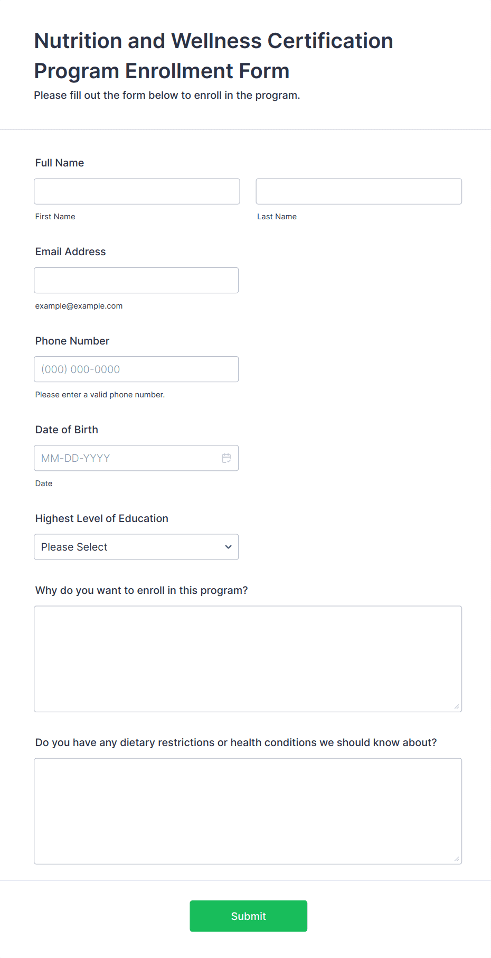This screenshot has width=491, height=958.
Task: Click the Highest Level of Education label
Action: [102, 518]
